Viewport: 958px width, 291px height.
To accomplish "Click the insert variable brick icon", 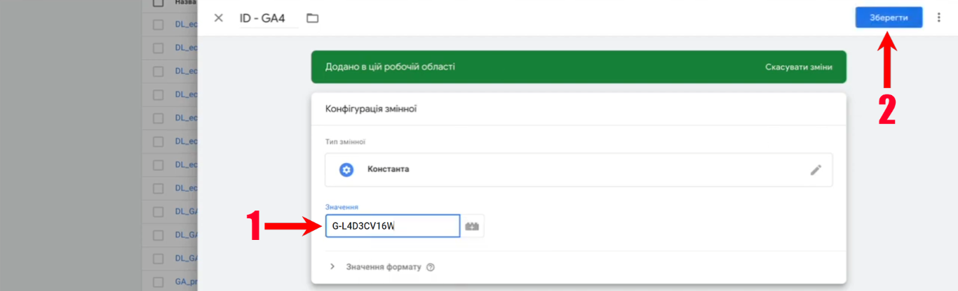I will pyautogui.click(x=473, y=226).
